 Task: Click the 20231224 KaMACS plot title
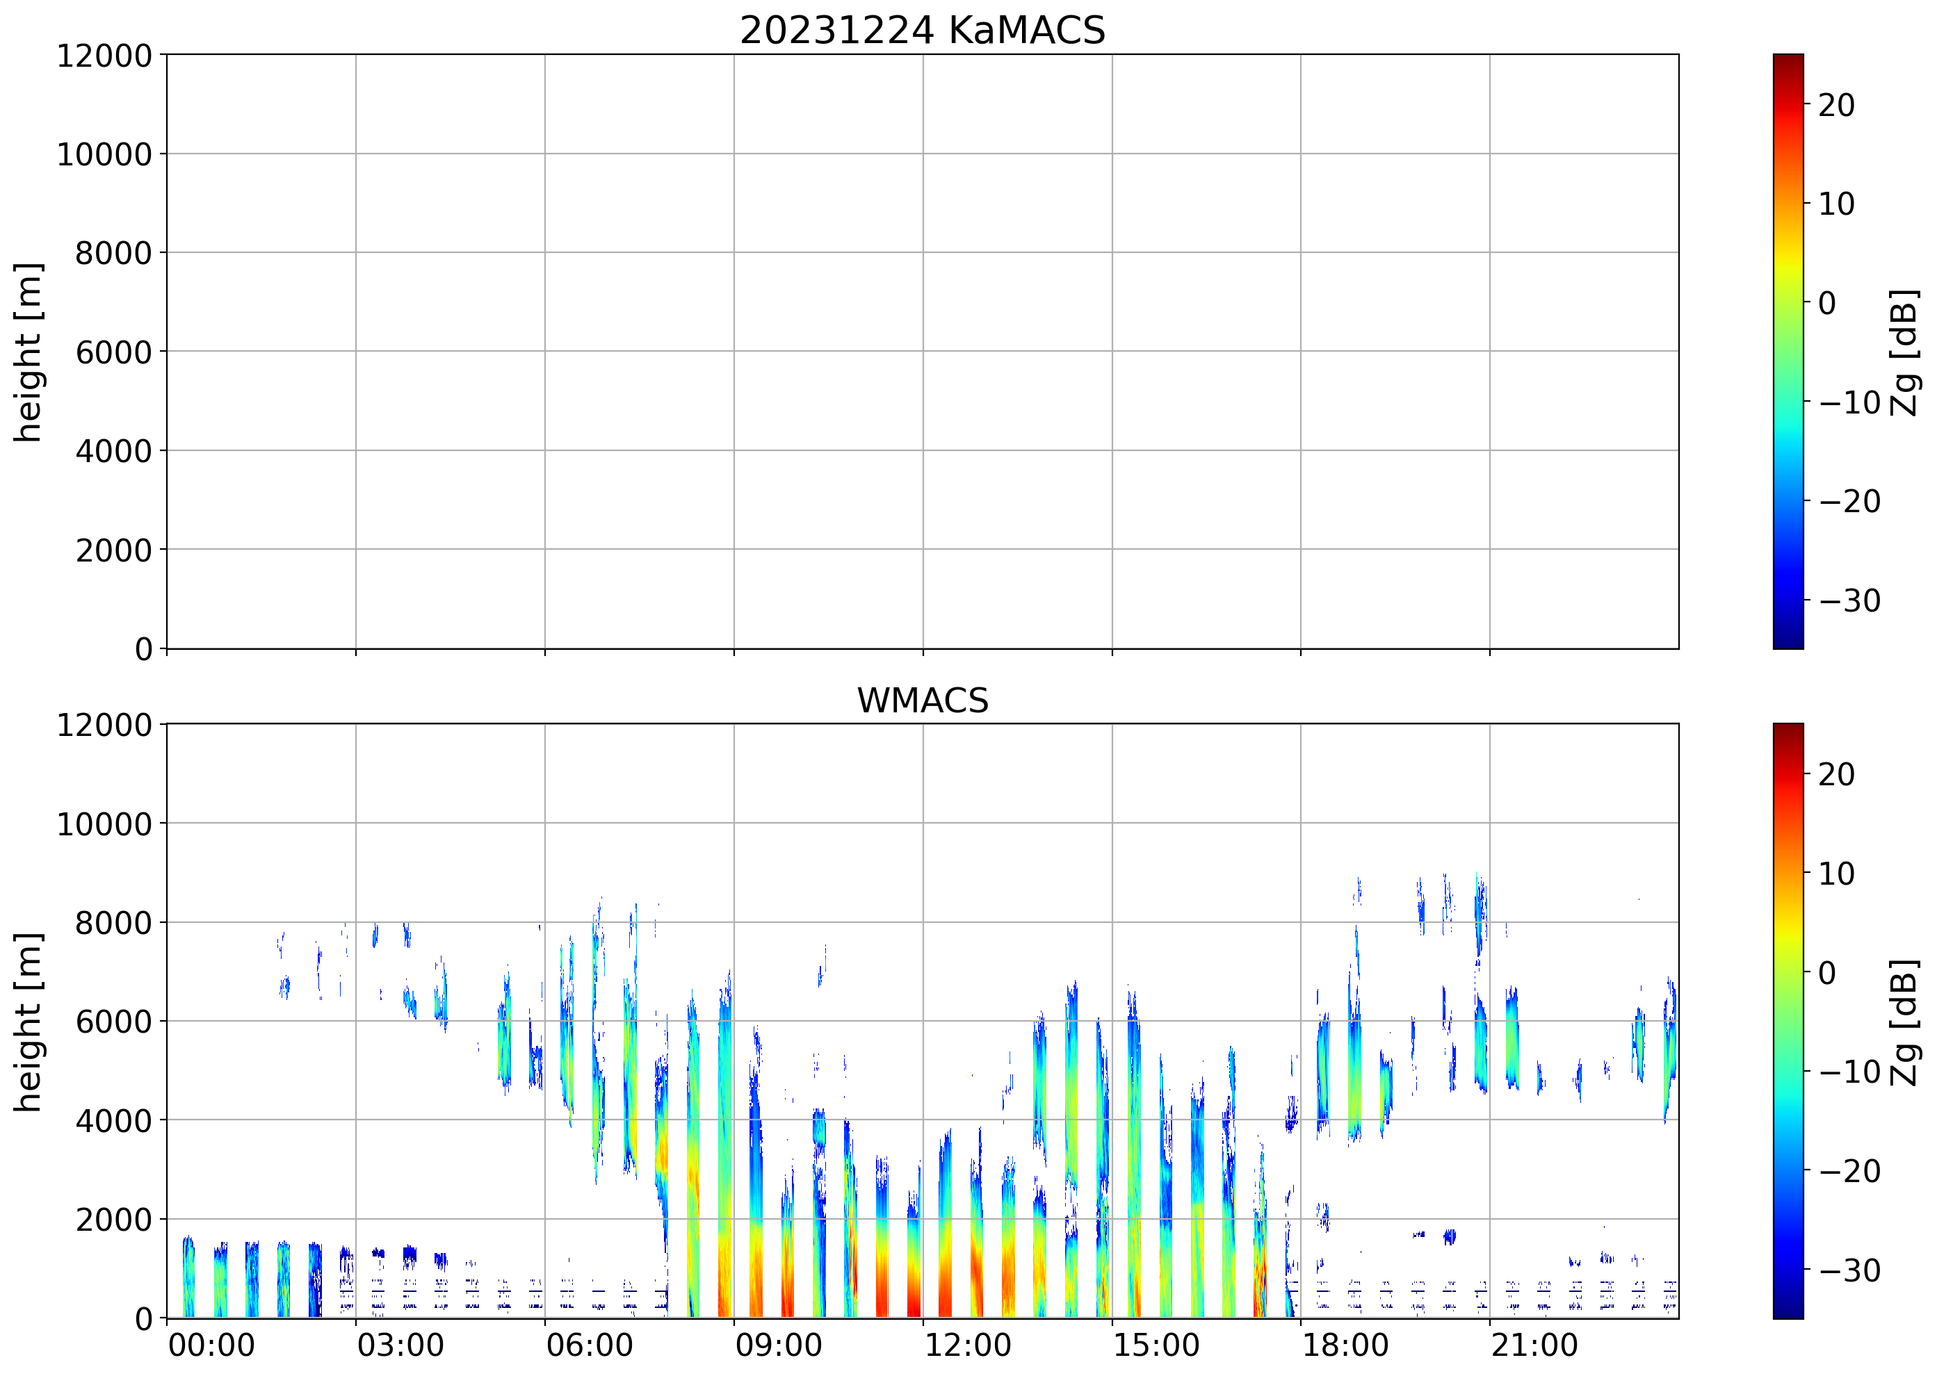[923, 31]
